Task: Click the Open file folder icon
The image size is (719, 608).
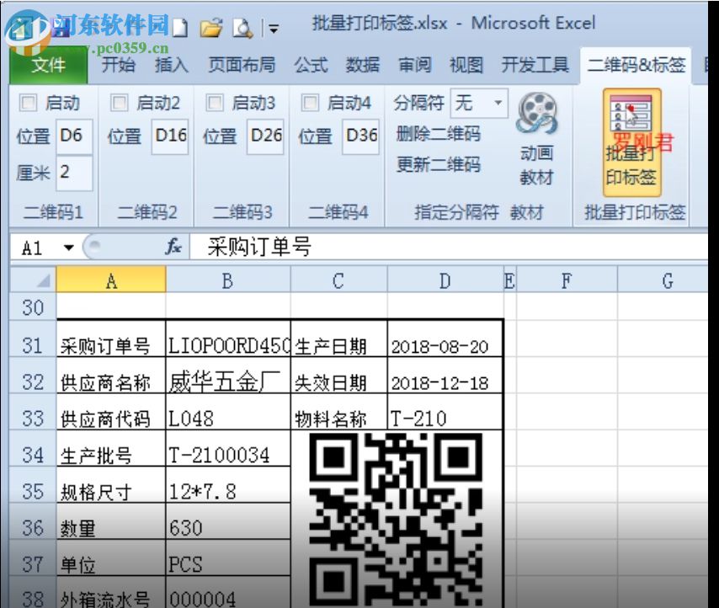Action: [210, 25]
